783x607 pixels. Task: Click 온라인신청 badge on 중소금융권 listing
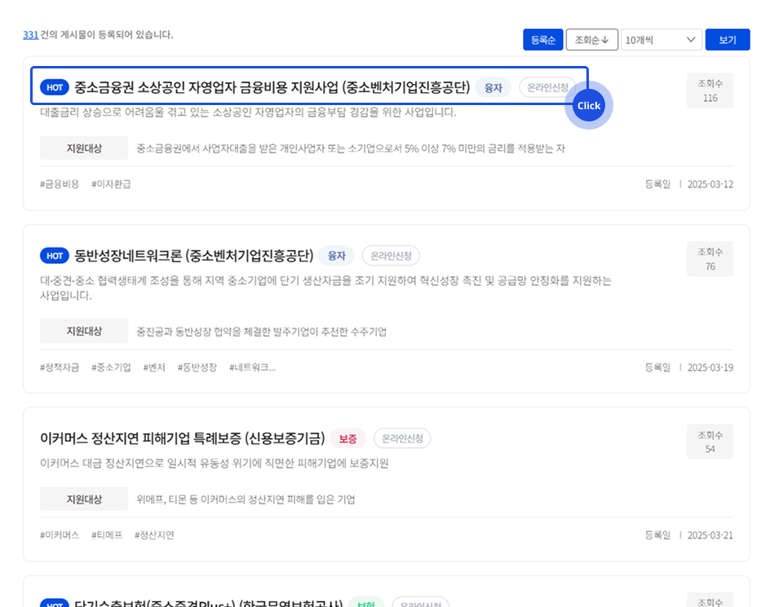pyautogui.click(x=547, y=87)
